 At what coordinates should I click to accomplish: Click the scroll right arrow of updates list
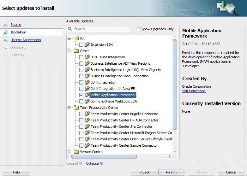click(170, 156)
